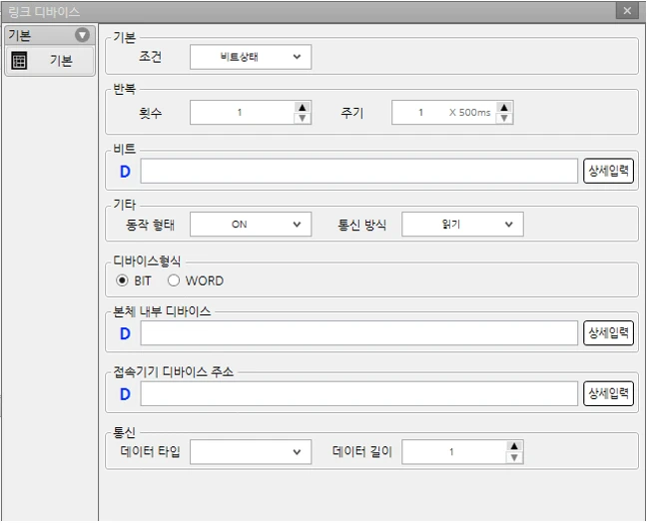Image resolution: width=647 pixels, height=525 pixels.
Task: Increase the 주기 period with up arrow
Action: (x=504, y=107)
